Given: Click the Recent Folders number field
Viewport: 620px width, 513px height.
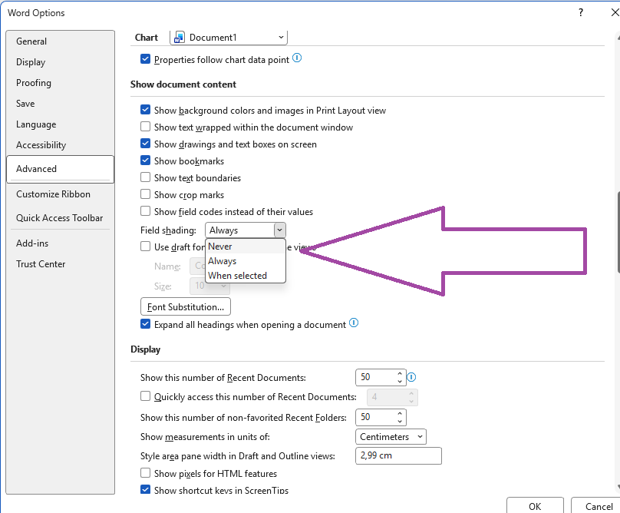Looking at the screenshot, I should coord(376,417).
